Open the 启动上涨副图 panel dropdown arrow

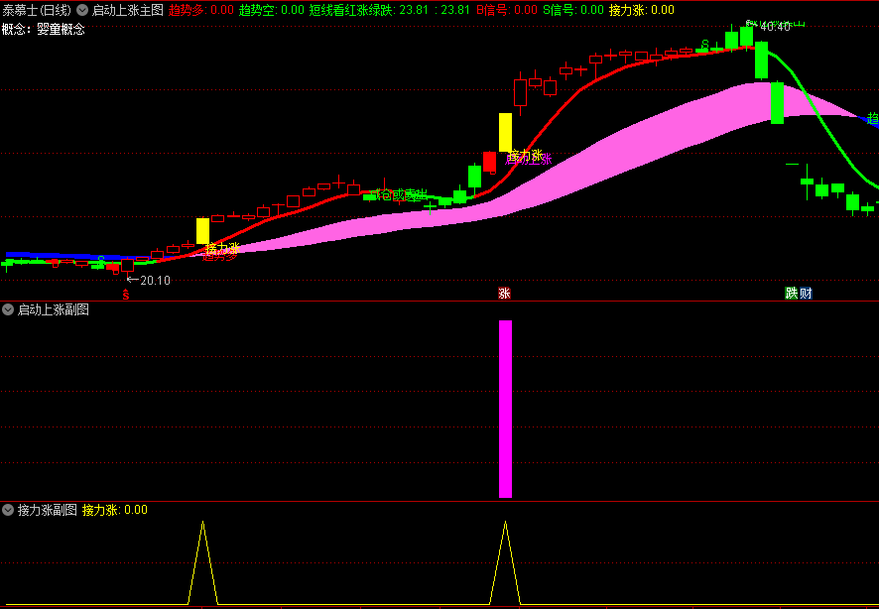pyautogui.click(x=8, y=309)
